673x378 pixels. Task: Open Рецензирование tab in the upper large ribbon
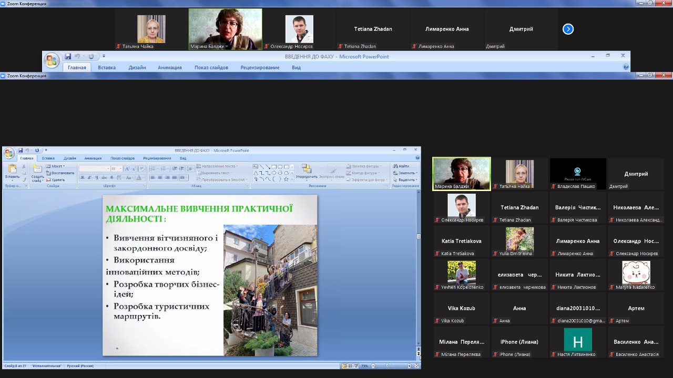click(260, 68)
